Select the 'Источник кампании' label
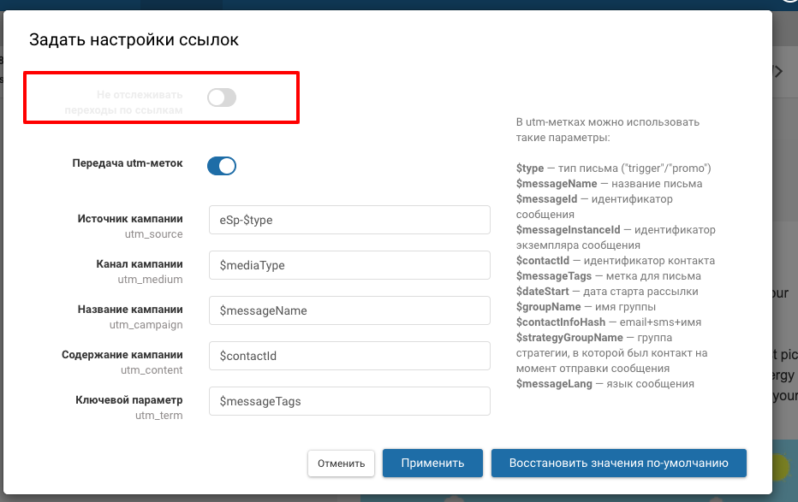Viewport: 798px width, 502px height. tap(130, 218)
